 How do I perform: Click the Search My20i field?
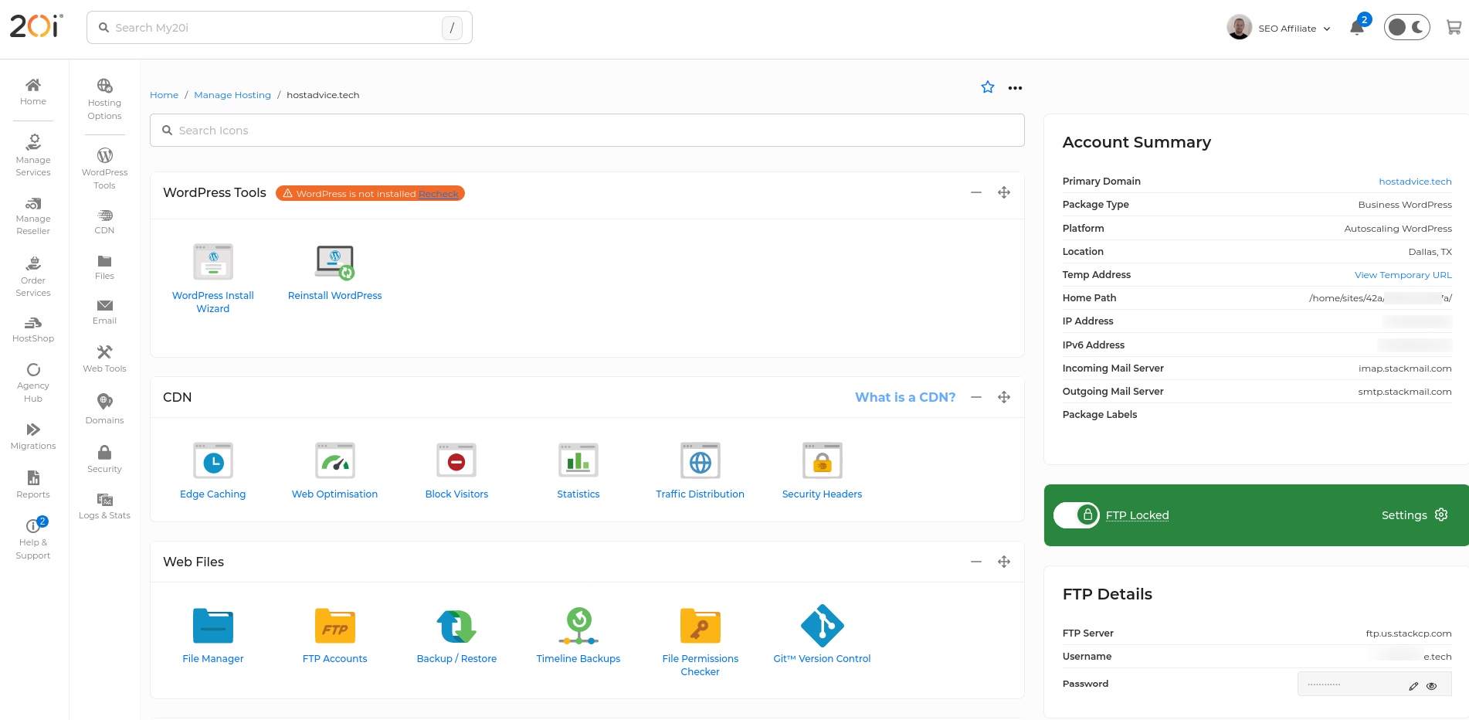pyautogui.click(x=280, y=28)
